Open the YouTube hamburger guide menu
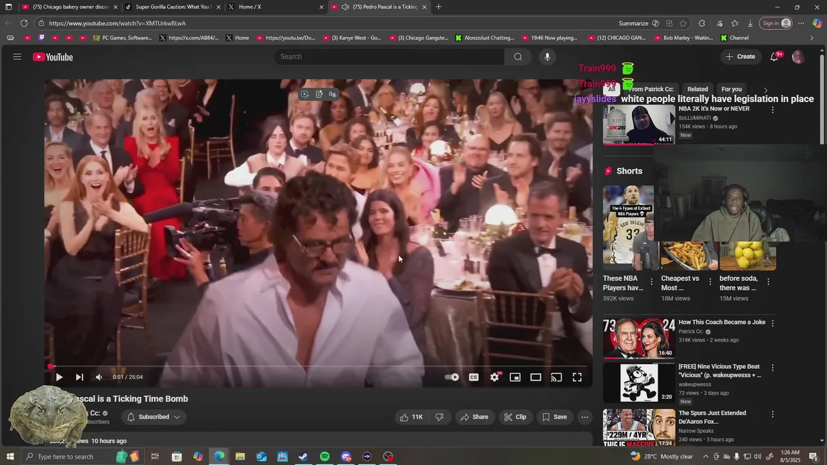 pos(17,57)
